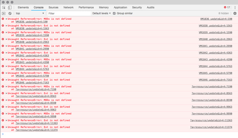Click right-side link VM1842 update&id=4:4363
The height and width of the screenshot is (138, 238).
tap(215, 53)
